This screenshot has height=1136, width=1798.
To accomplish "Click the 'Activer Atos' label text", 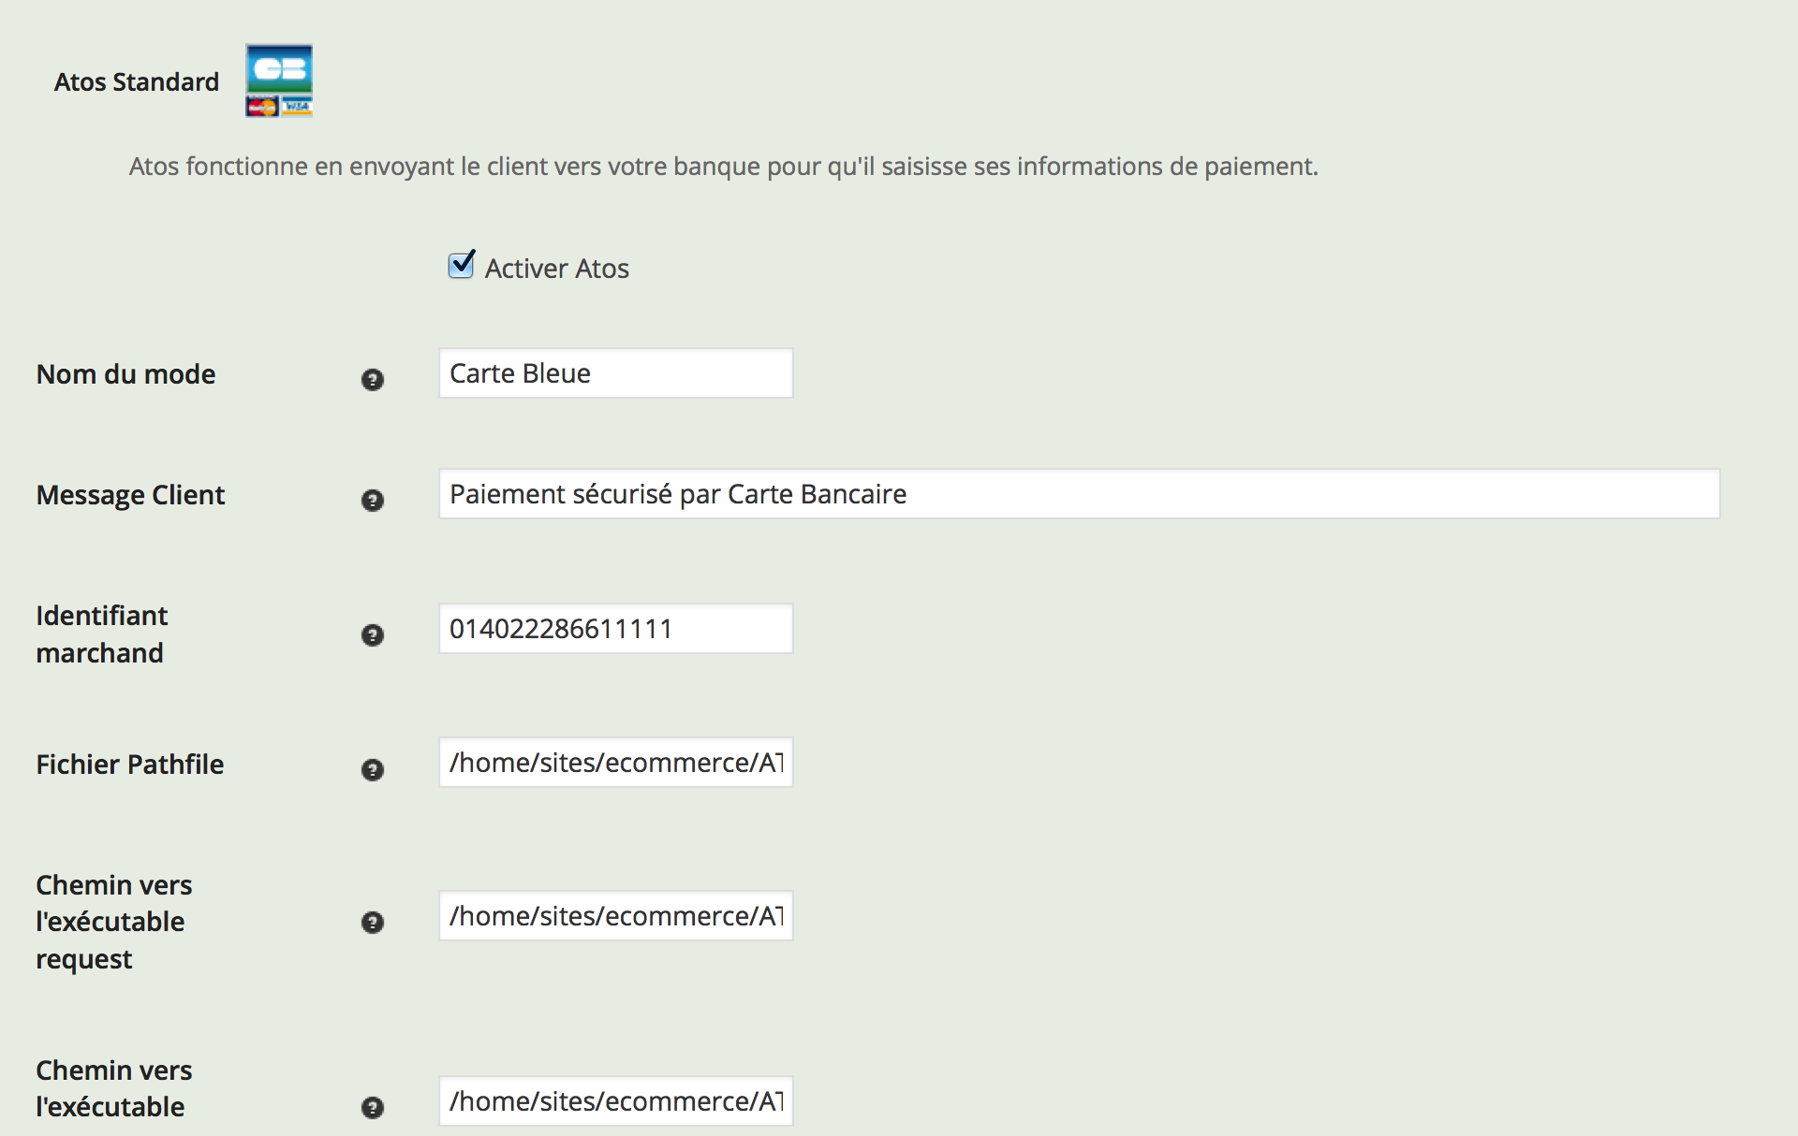I will [556, 269].
